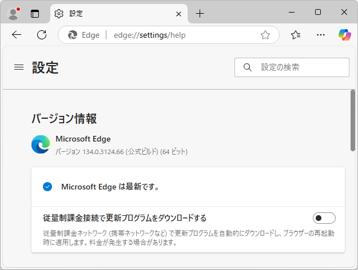The height and width of the screenshot is (270, 358).
Task: Open the tab actions menu icon
Action: pyautogui.click(x=35, y=14)
